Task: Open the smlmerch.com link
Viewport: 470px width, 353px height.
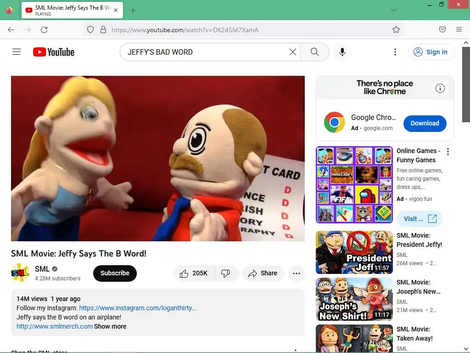Action: (55, 326)
